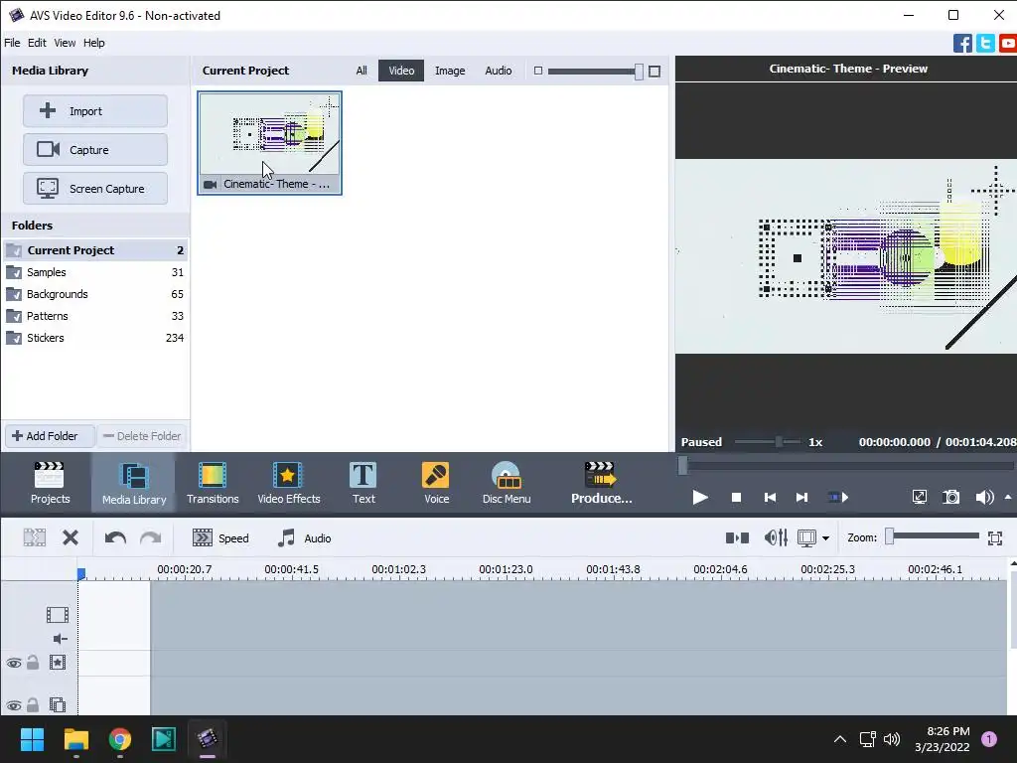Open the timeline Audio settings
The height and width of the screenshot is (763, 1017).
pyautogui.click(x=304, y=537)
